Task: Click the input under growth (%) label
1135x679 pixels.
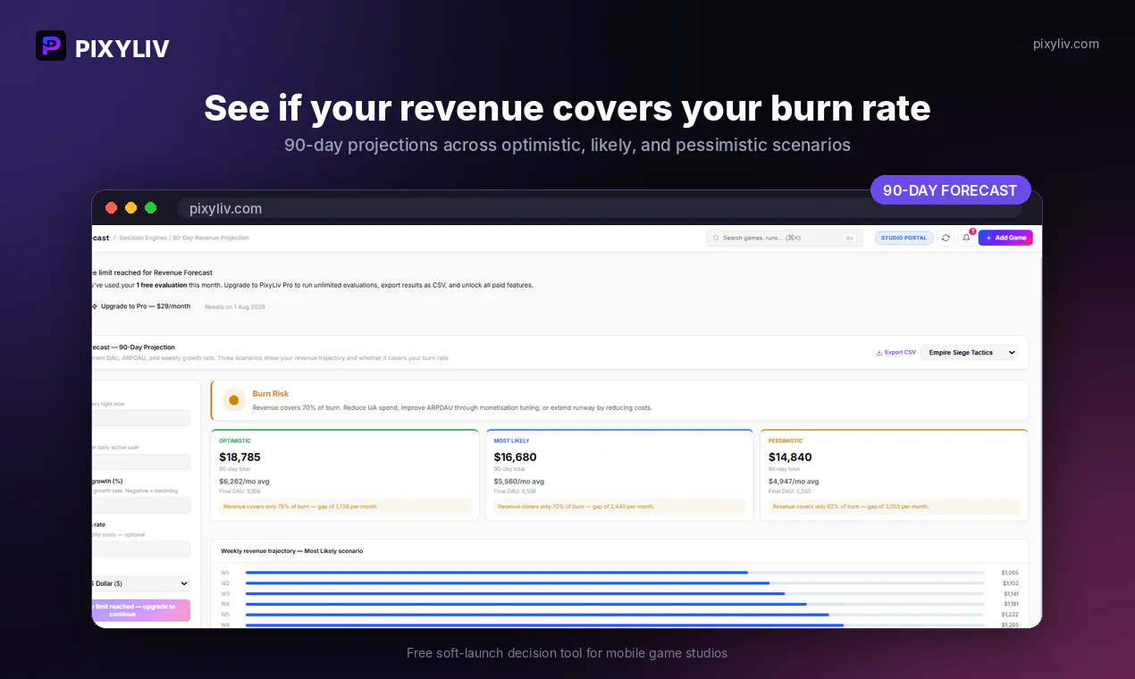Action: [x=141, y=506]
